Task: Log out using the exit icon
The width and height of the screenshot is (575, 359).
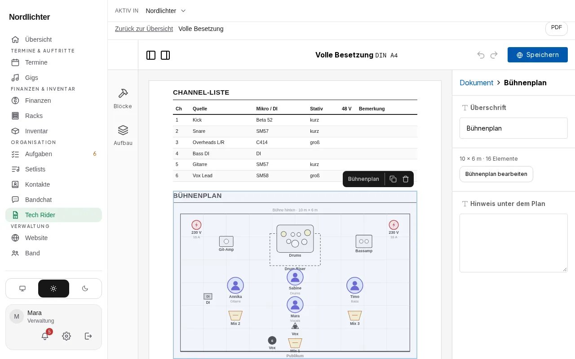Action: (x=88, y=336)
